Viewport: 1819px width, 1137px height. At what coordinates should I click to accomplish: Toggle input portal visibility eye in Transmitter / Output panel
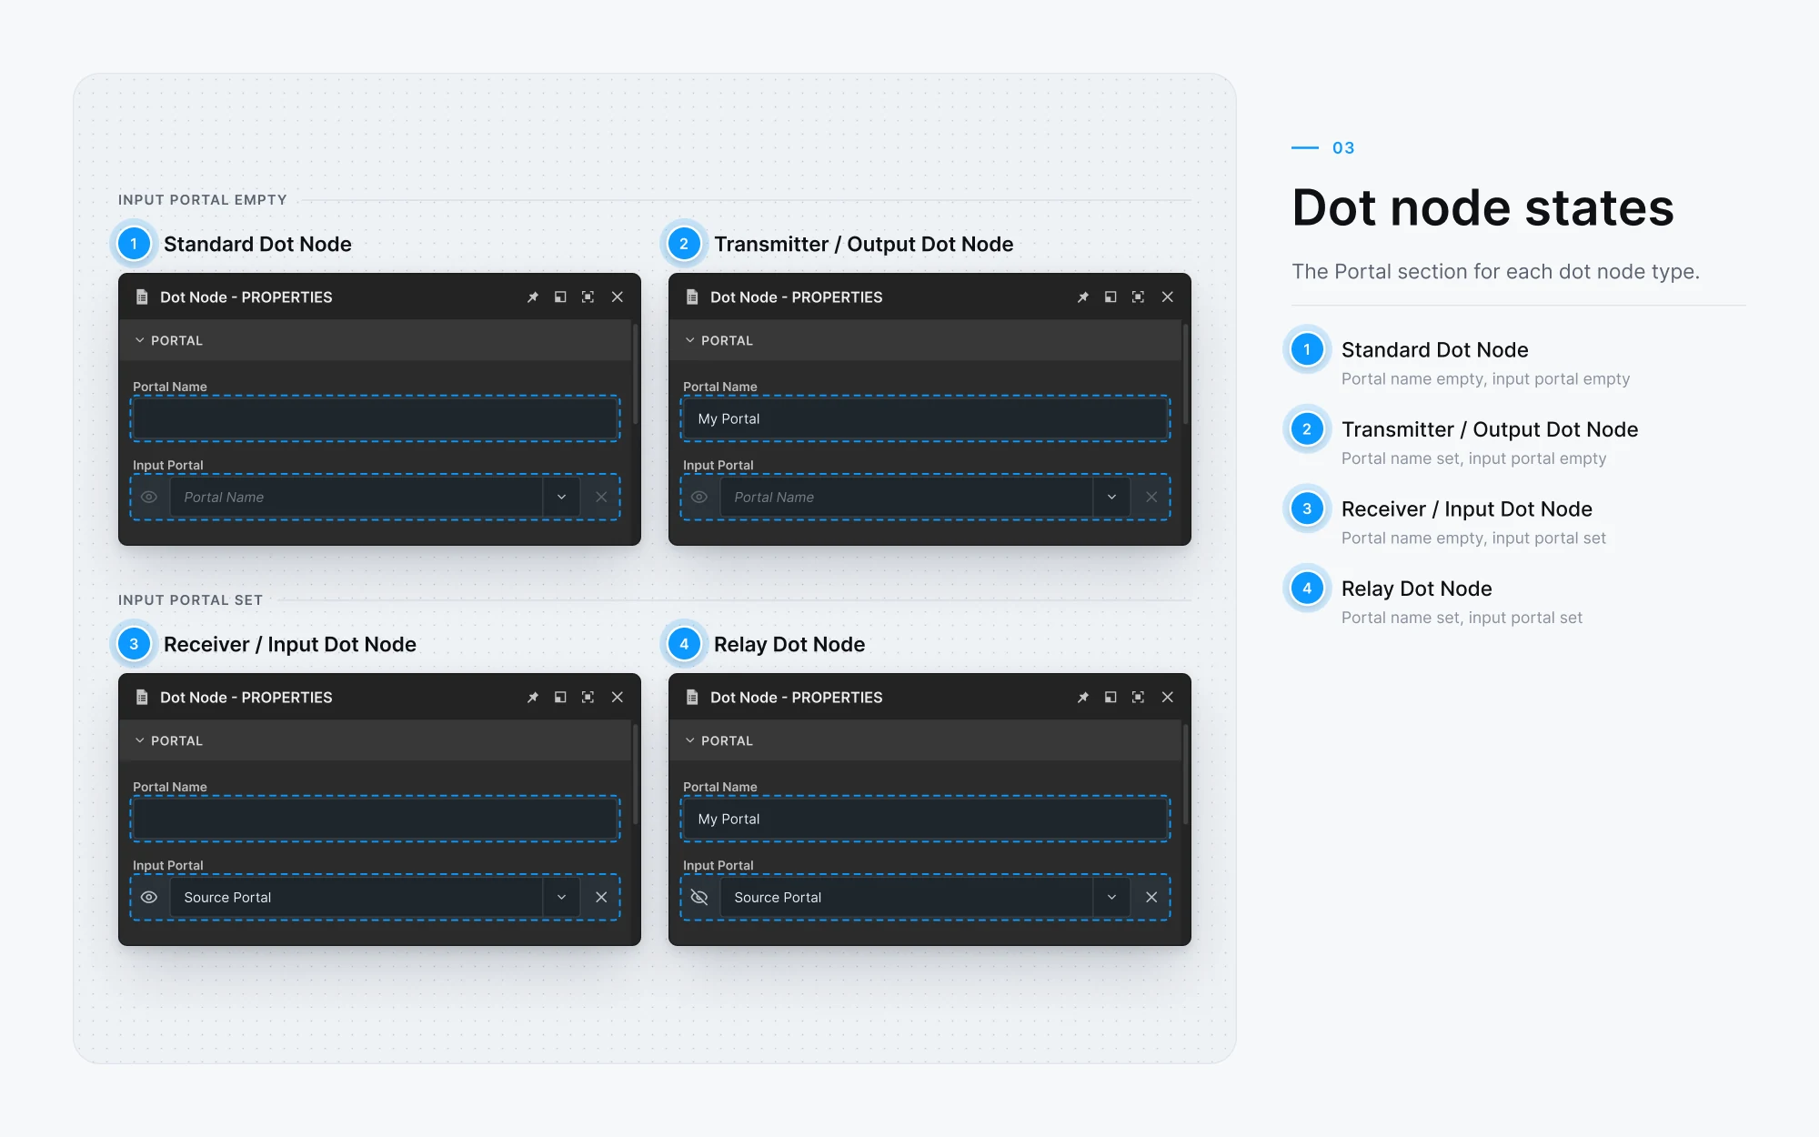[x=699, y=498]
